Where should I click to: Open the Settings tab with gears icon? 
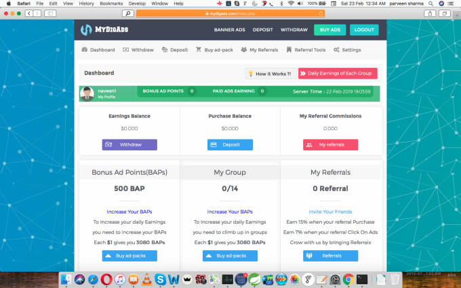(347, 49)
